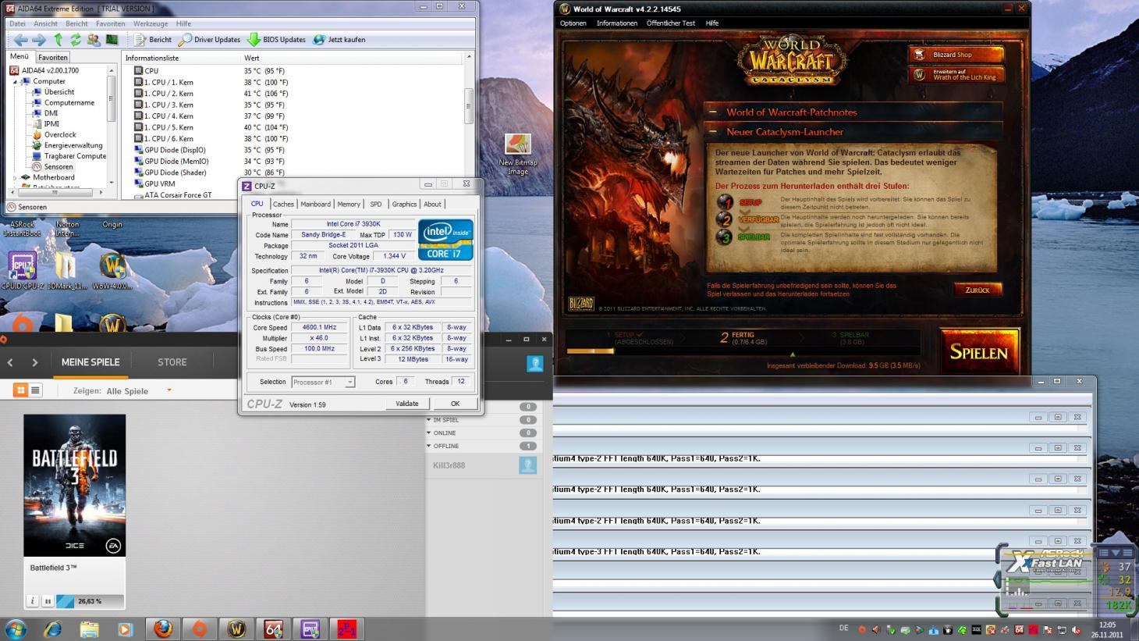Open Memory tab in CPU-Z

349,205
